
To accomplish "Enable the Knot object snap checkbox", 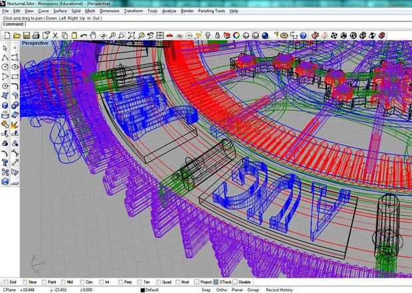I will tap(178, 282).
